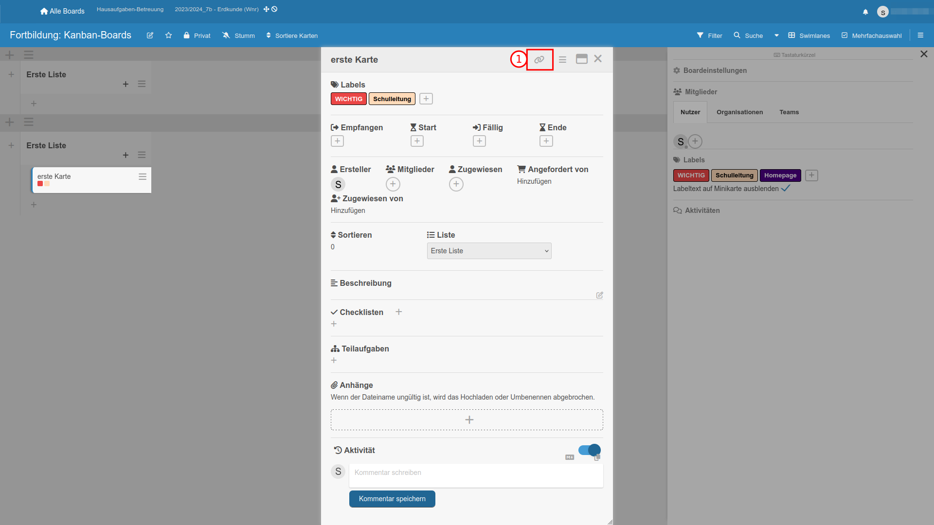This screenshot has height=525, width=934.
Task: Click the comment input field
Action: coord(476,475)
